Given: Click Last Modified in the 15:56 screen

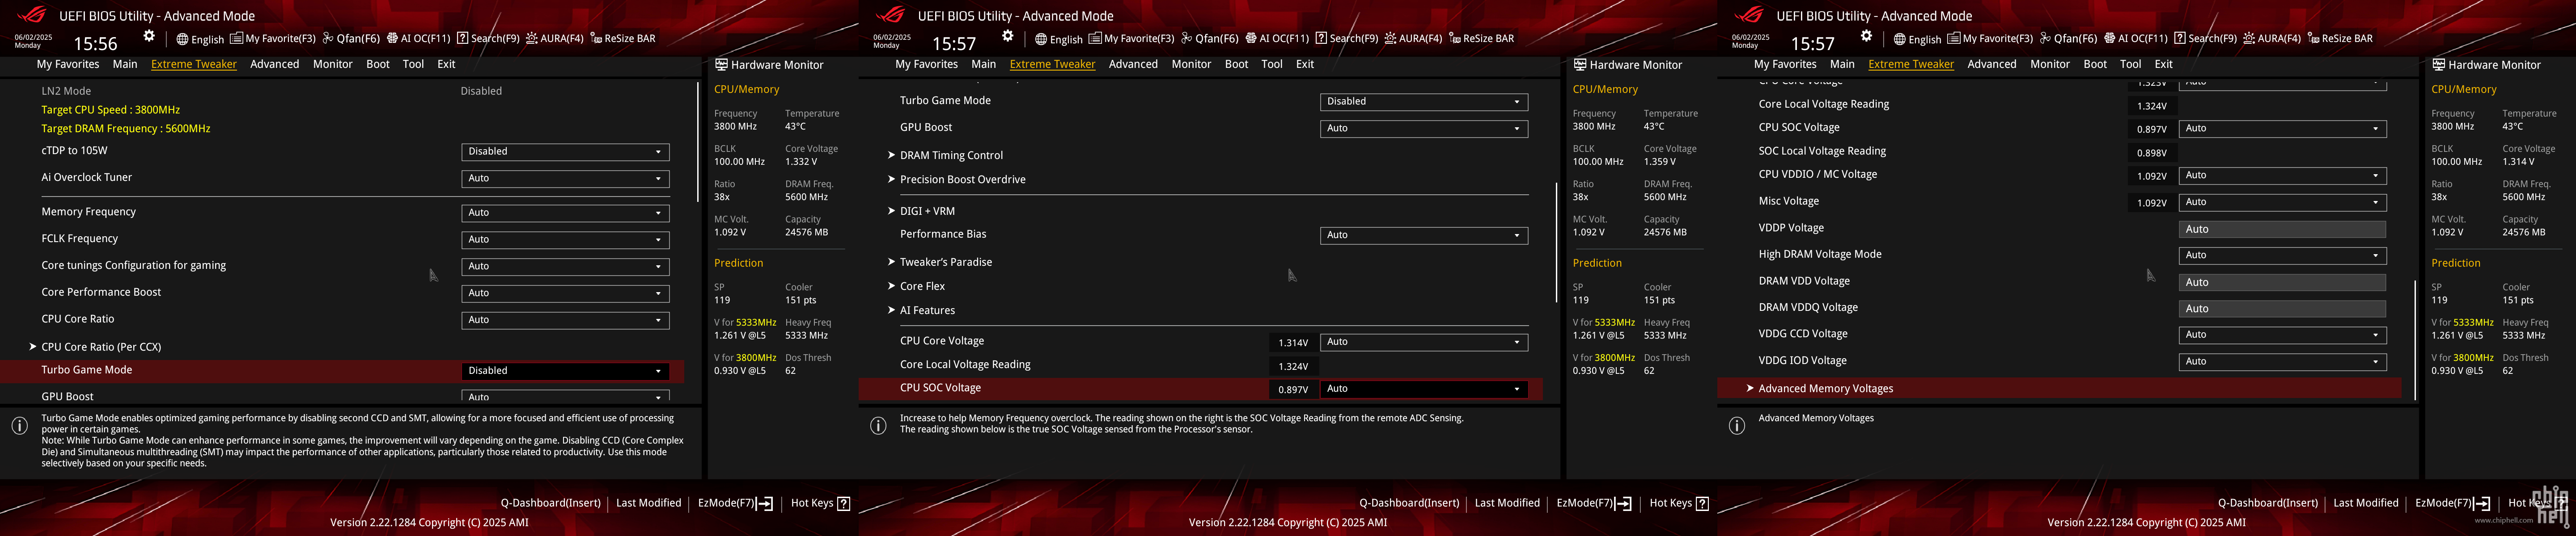Looking at the screenshot, I should 648,503.
